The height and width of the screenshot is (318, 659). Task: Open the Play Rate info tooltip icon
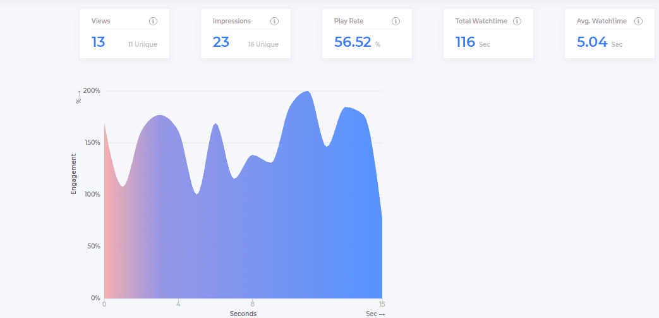pos(396,21)
